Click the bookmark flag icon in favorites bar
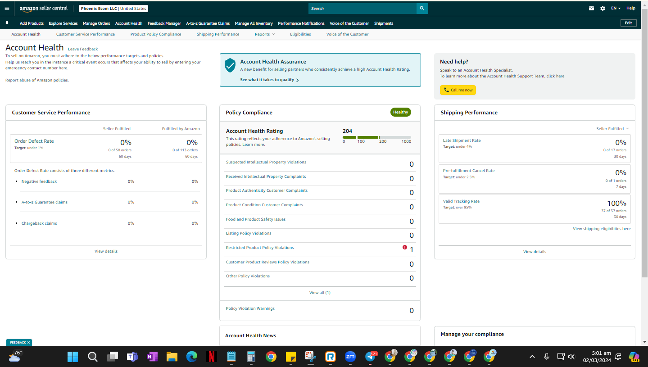This screenshot has height=367, width=648. [7, 23]
